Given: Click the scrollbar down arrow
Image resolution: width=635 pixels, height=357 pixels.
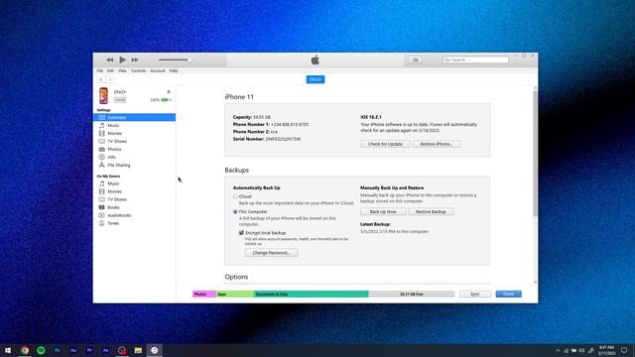Looking at the screenshot, I should (x=536, y=282).
